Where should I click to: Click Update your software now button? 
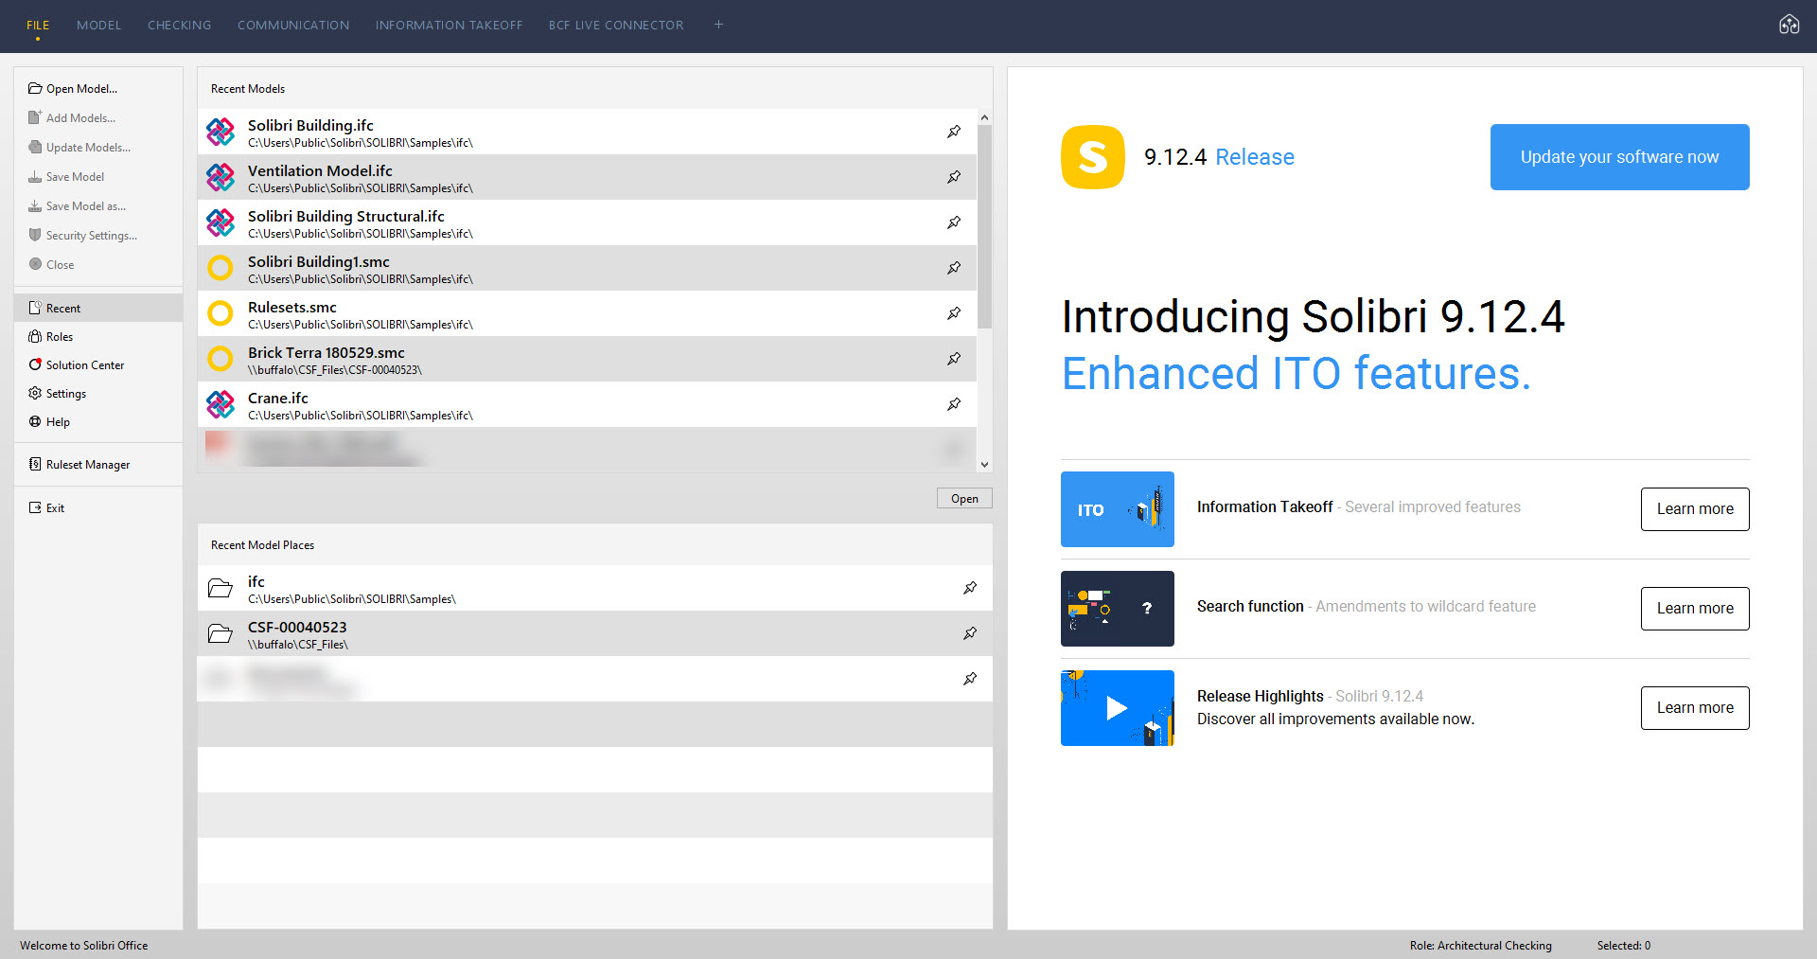point(1619,157)
